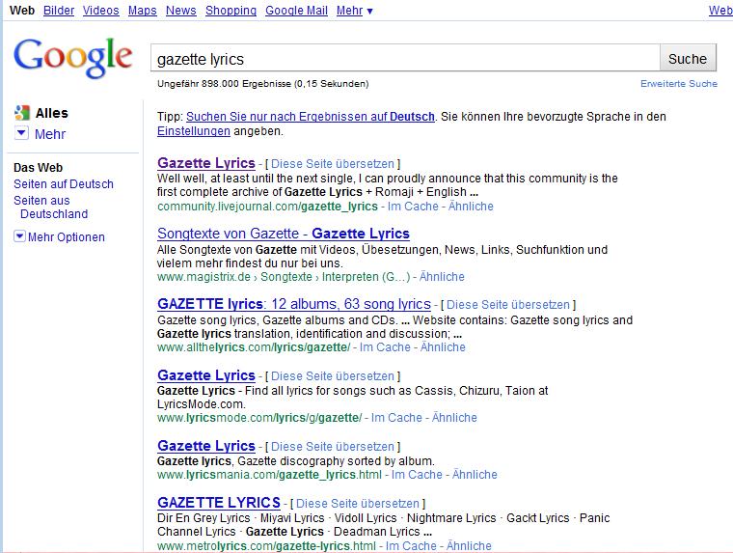Open Google Mail link
This screenshot has height=553, width=733.
[x=296, y=11]
